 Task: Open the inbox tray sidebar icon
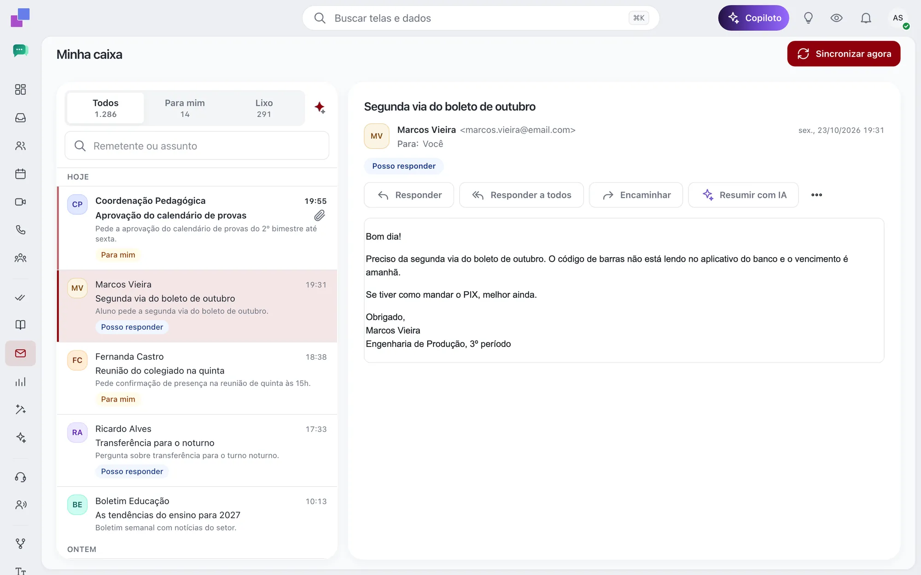tap(20, 118)
